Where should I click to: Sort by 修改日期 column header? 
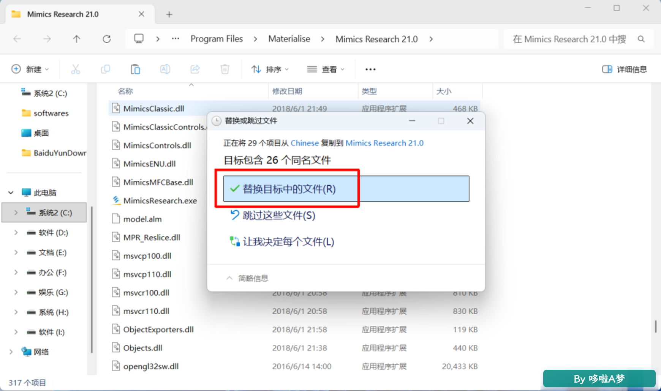pyautogui.click(x=287, y=91)
